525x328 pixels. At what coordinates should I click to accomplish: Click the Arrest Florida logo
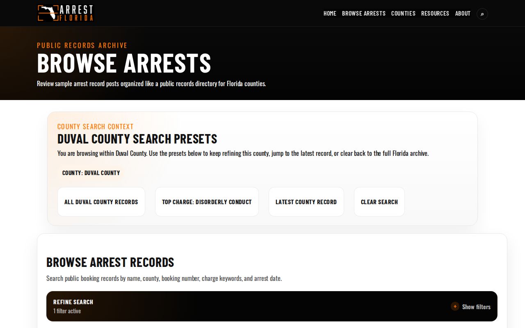[x=66, y=13]
